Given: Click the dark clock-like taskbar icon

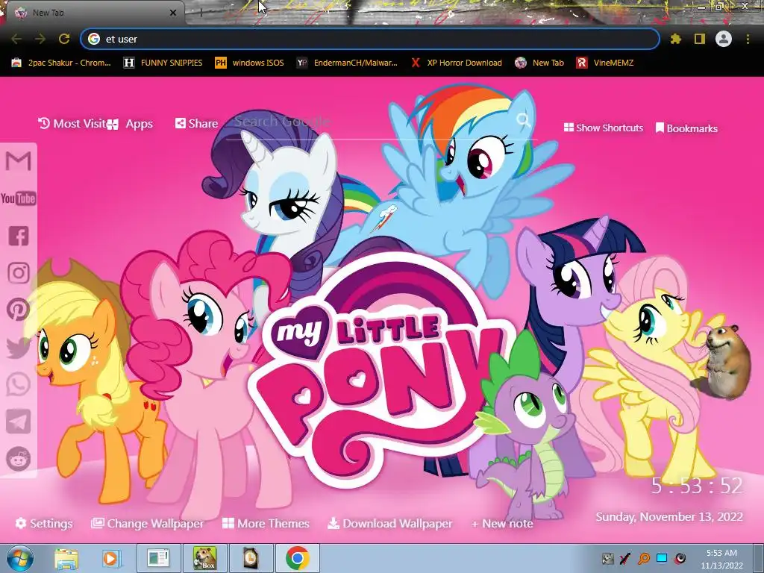Looking at the screenshot, I should click(251, 558).
